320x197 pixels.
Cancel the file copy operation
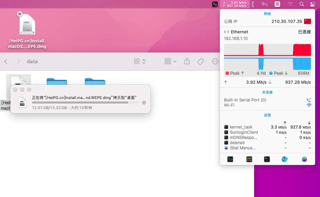144,103
